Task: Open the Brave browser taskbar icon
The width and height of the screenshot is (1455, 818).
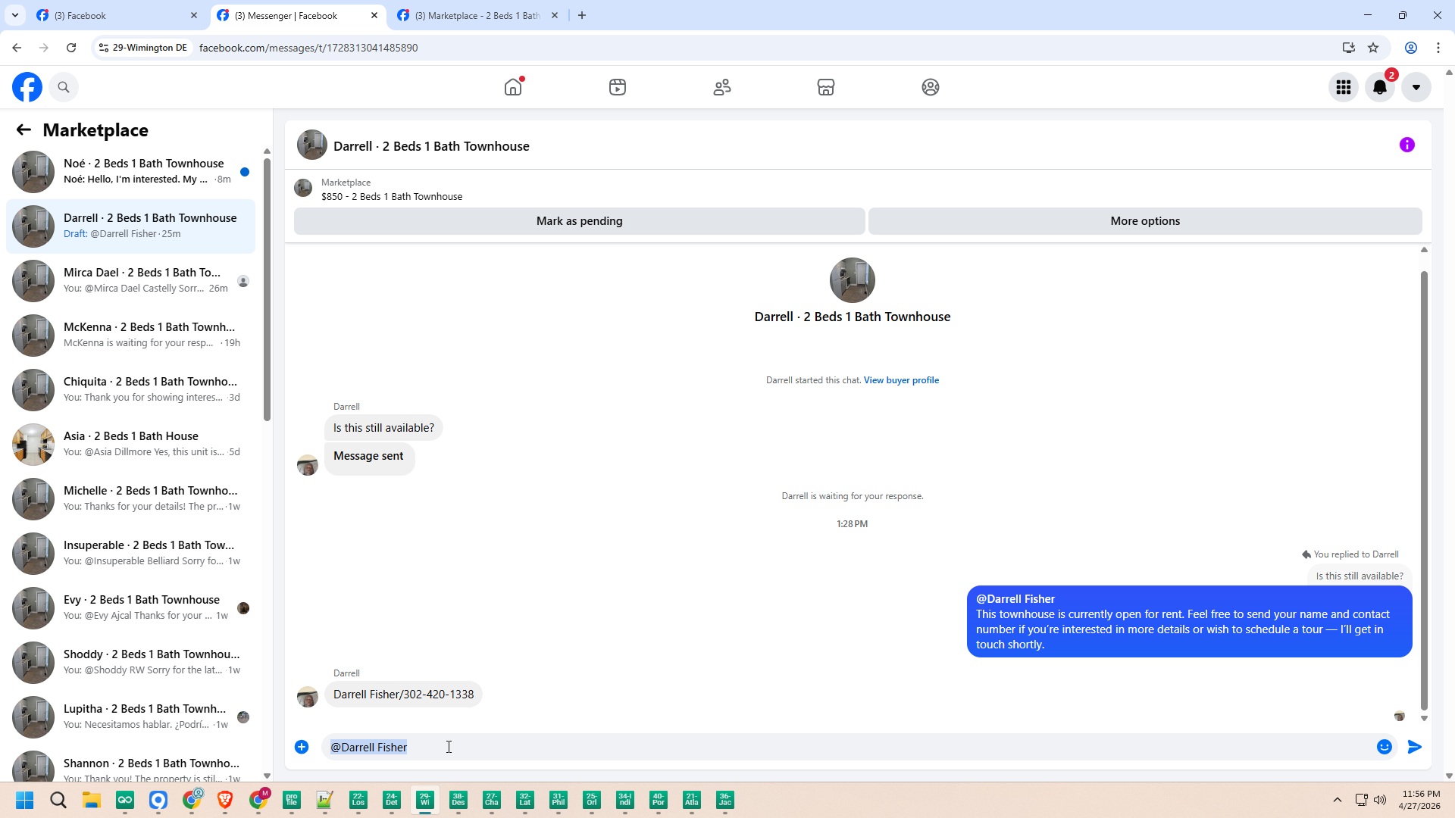Action: [x=225, y=800]
